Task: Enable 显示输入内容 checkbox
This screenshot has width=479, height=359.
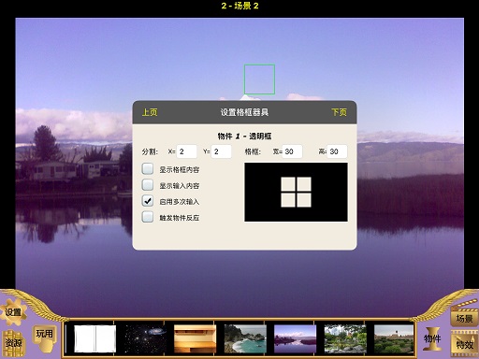Action: tap(148, 185)
